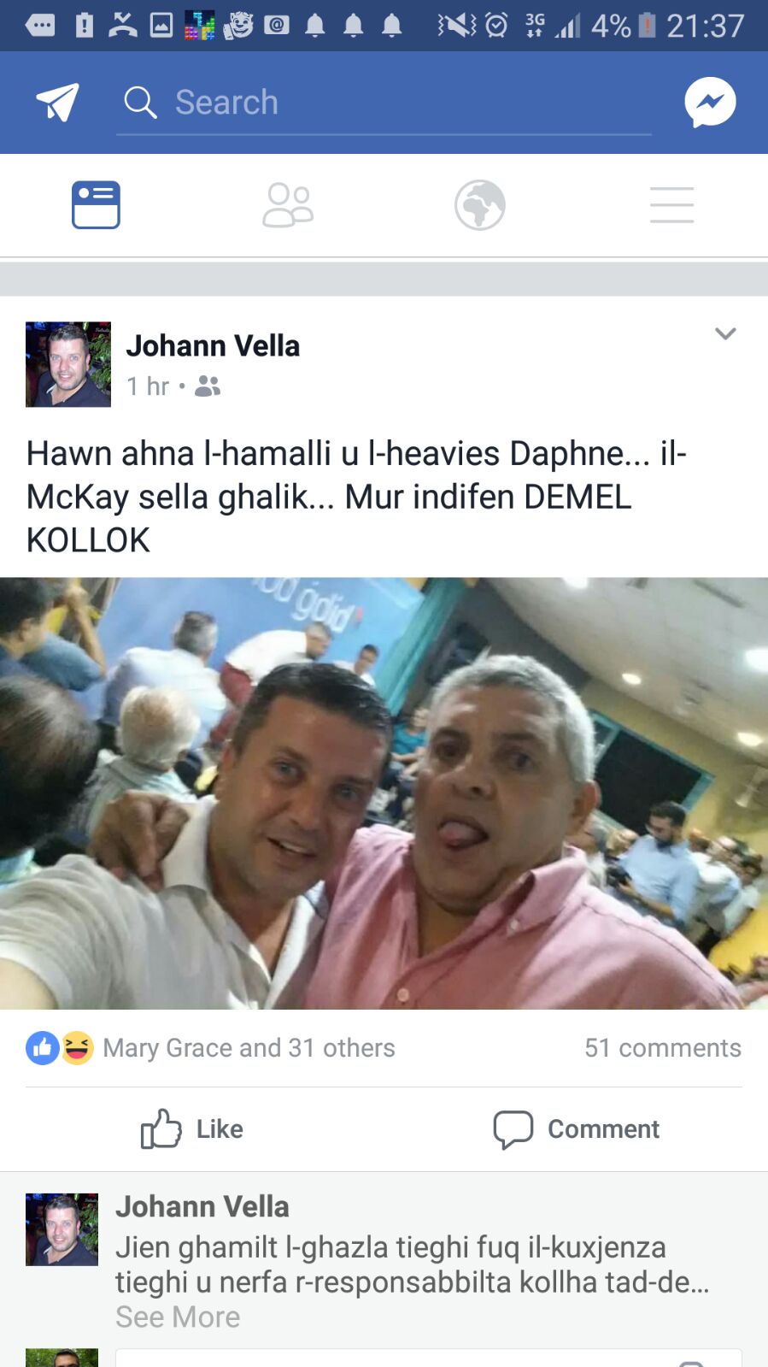Image resolution: width=768 pixels, height=1367 pixels.
Task: Tap the friends audience privacy icon
Action: pyautogui.click(x=208, y=386)
